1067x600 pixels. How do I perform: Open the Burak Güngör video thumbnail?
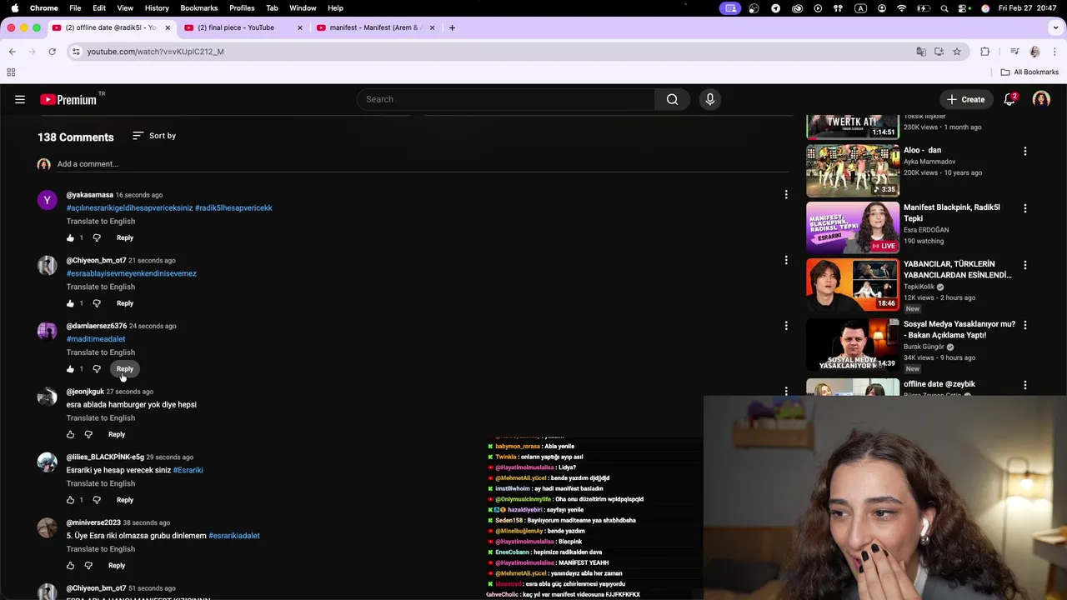click(853, 344)
